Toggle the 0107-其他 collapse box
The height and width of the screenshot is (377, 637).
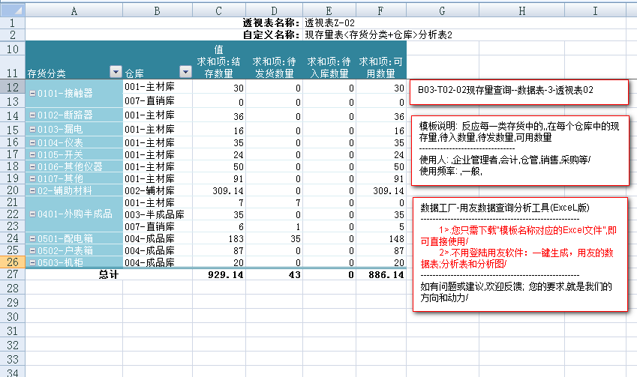32,178
